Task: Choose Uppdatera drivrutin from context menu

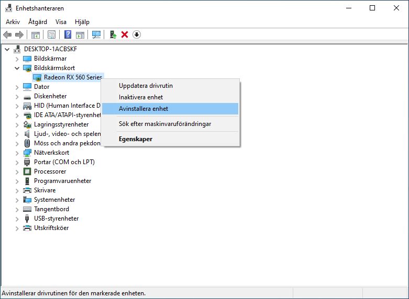Action: point(170,86)
